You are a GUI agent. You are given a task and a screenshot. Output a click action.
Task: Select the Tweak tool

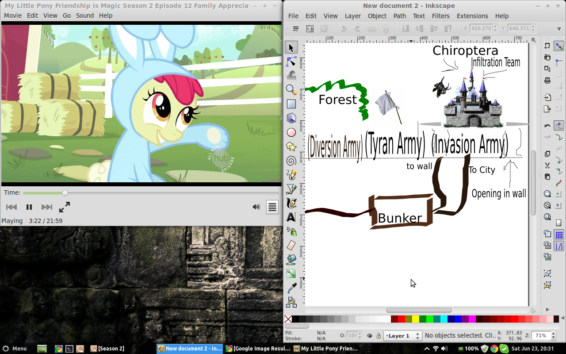[291, 76]
